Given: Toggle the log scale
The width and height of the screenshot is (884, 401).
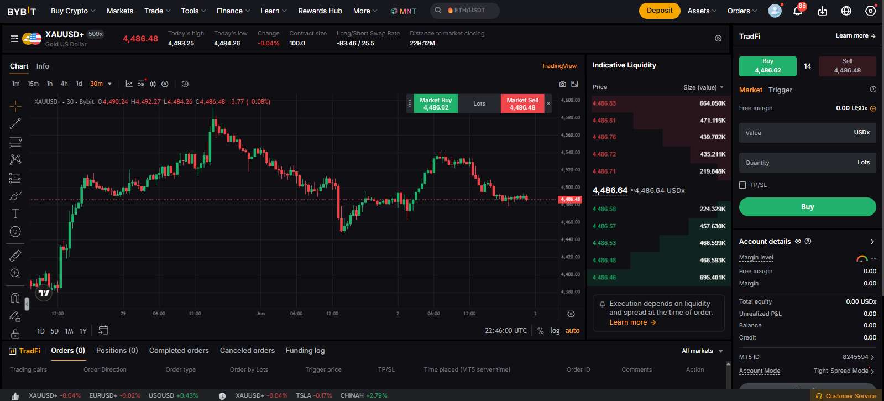Looking at the screenshot, I should (x=555, y=331).
